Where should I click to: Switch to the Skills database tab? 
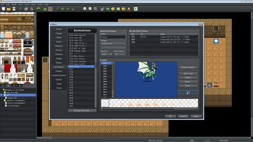click(x=59, y=37)
